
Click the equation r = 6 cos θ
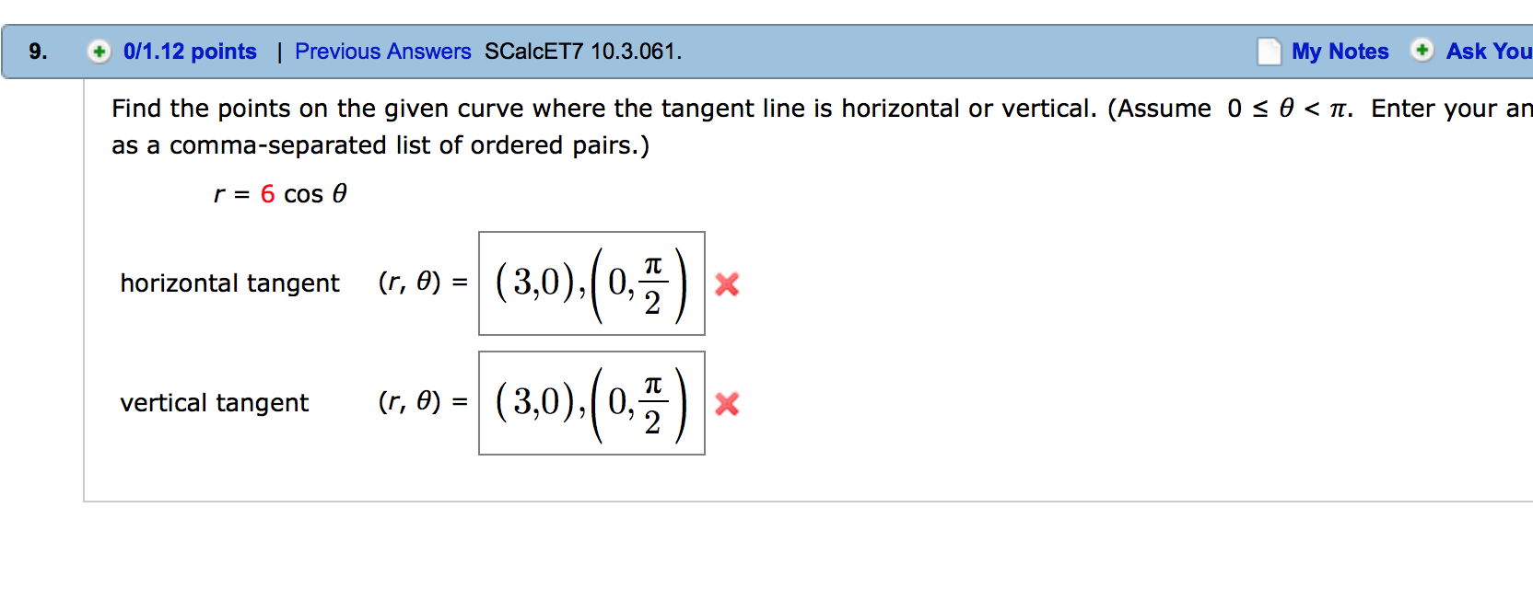pos(278,194)
